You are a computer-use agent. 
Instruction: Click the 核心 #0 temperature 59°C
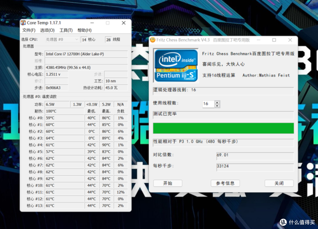[64, 118]
